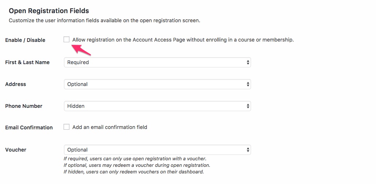Viewport: 376px width, 184px height.
Task: Open the Voucher dropdown
Action: [x=157, y=150]
